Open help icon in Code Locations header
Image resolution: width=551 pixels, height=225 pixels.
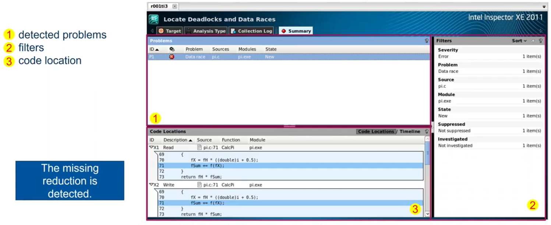(427, 131)
